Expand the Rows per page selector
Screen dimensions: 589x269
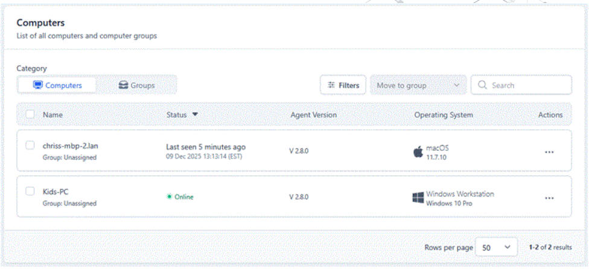[x=496, y=247]
